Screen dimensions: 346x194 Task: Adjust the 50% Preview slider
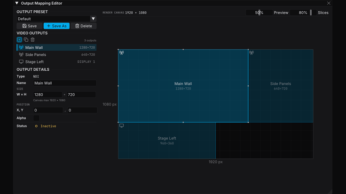(x=259, y=13)
